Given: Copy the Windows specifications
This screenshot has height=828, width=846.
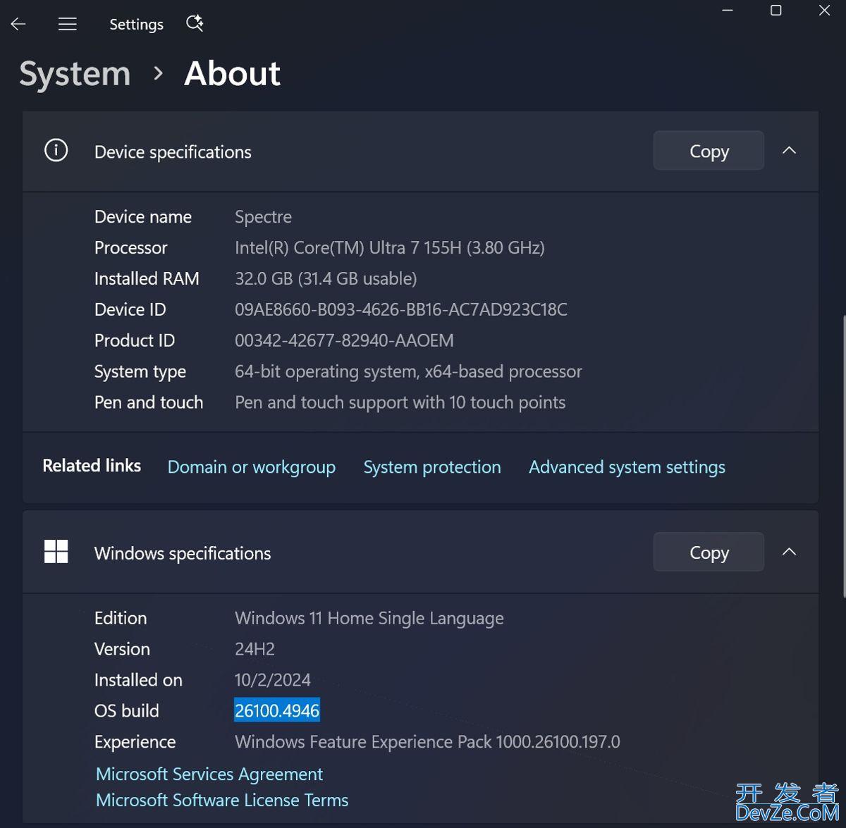Looking at the screenshot, I should (x=709, y=552).
